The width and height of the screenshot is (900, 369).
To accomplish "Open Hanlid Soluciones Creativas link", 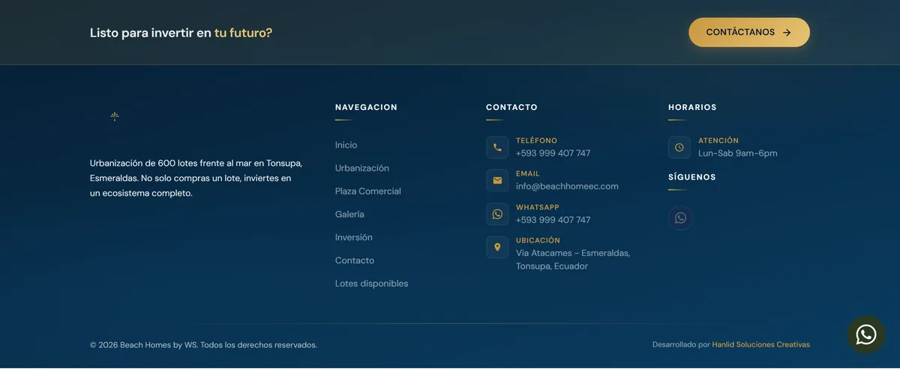I will coord(761,345).
